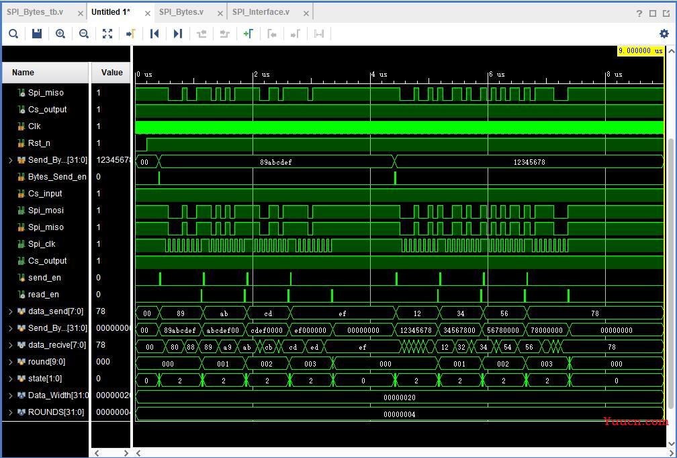
Task: Zoom out of the waveform
Action: (x=84, y=34)
